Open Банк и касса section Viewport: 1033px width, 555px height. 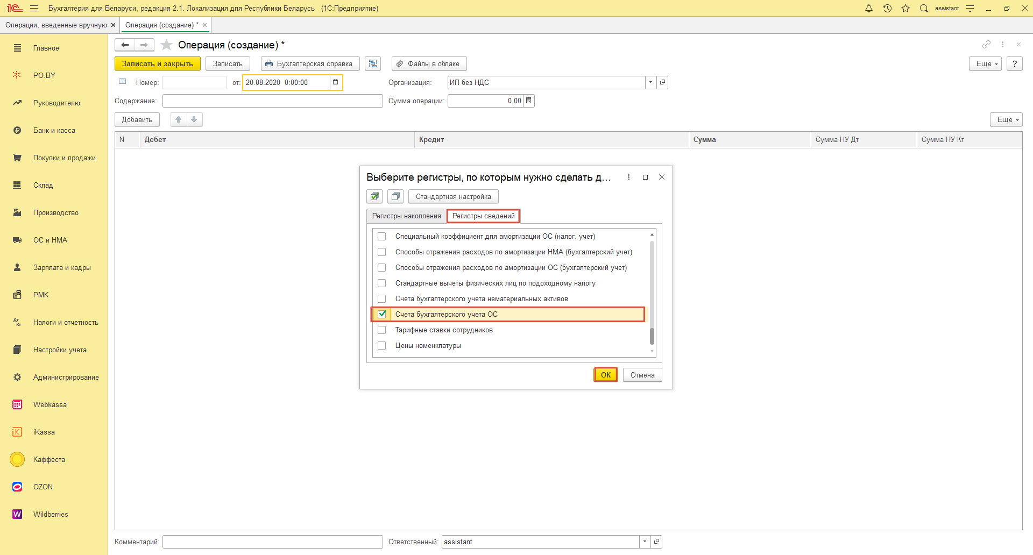point(54,130)
